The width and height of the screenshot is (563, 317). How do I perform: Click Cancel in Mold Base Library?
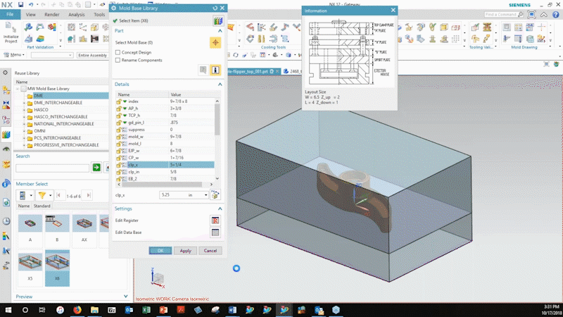(210, 251)
